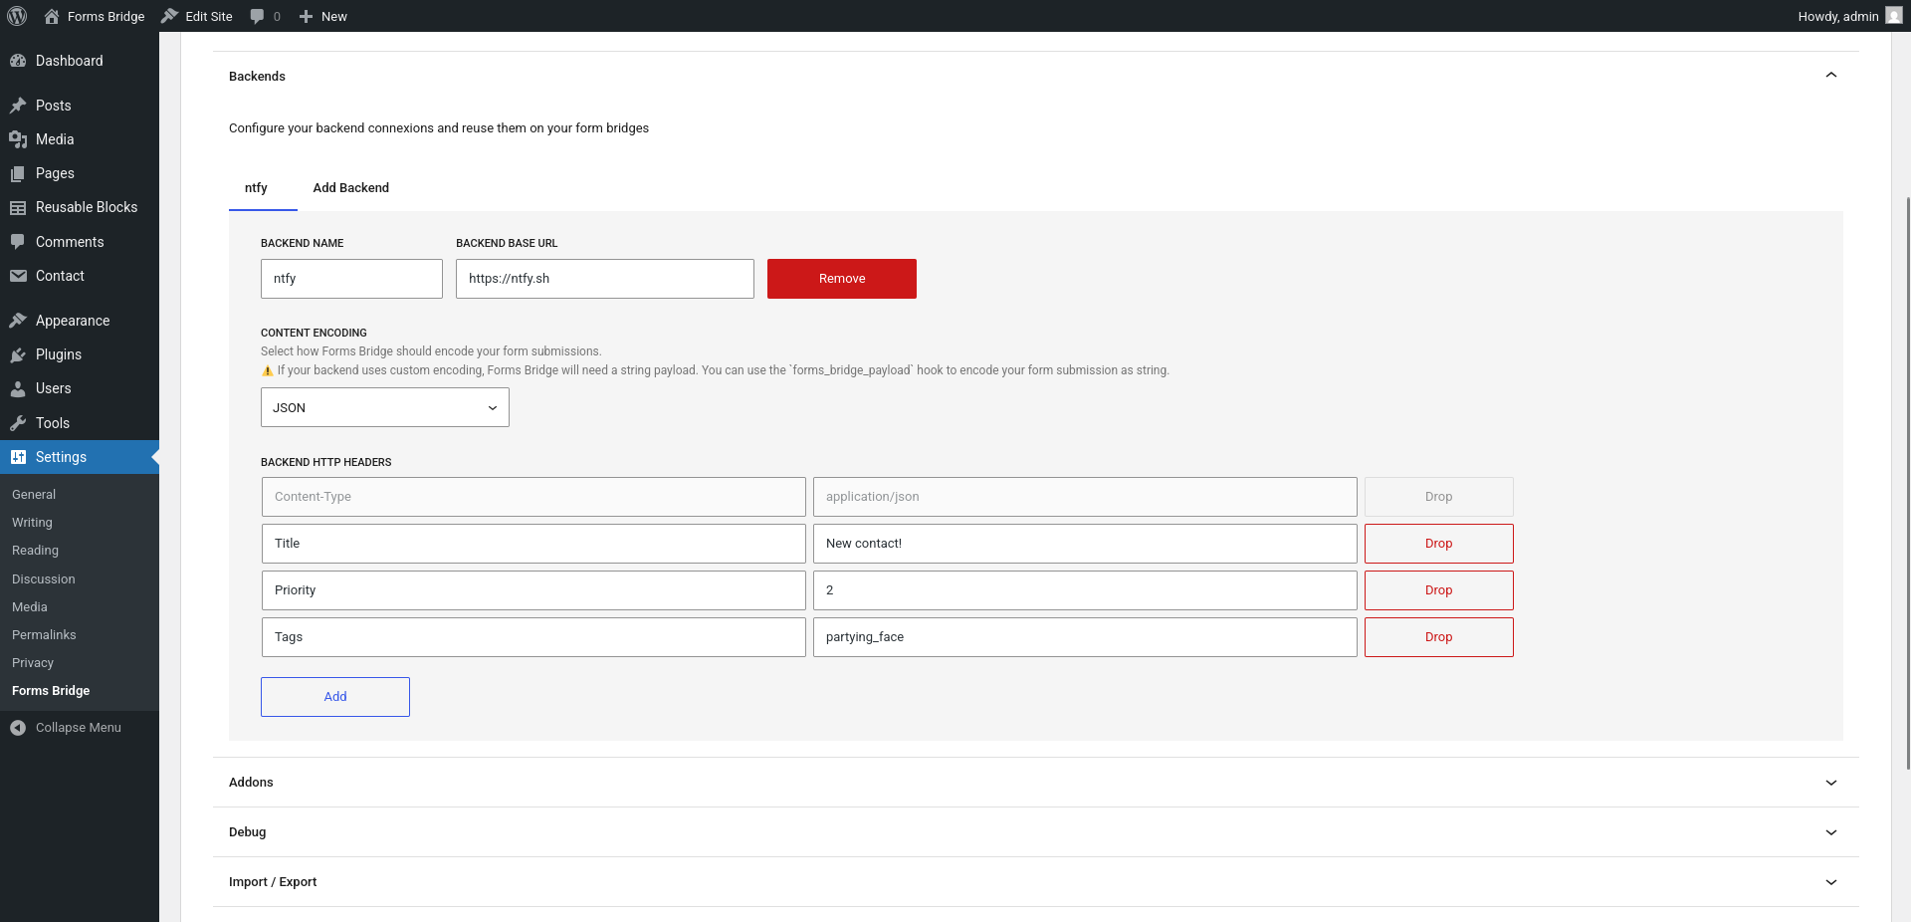The image size is (1911, 922).
Task: Expand the Debug section
Action: (1036, 832)
